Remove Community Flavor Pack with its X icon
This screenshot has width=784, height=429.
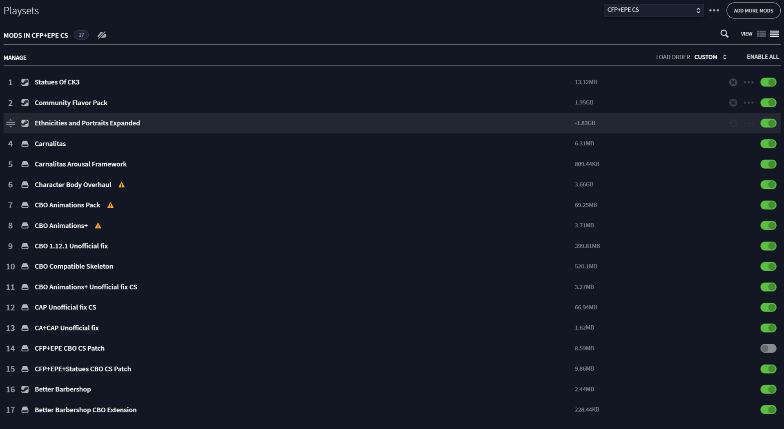(733, 103)
